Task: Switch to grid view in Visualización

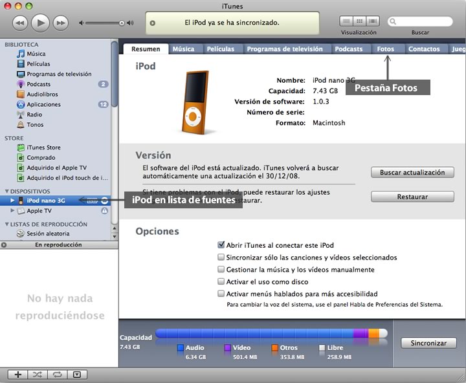Action: coord(360,21)
